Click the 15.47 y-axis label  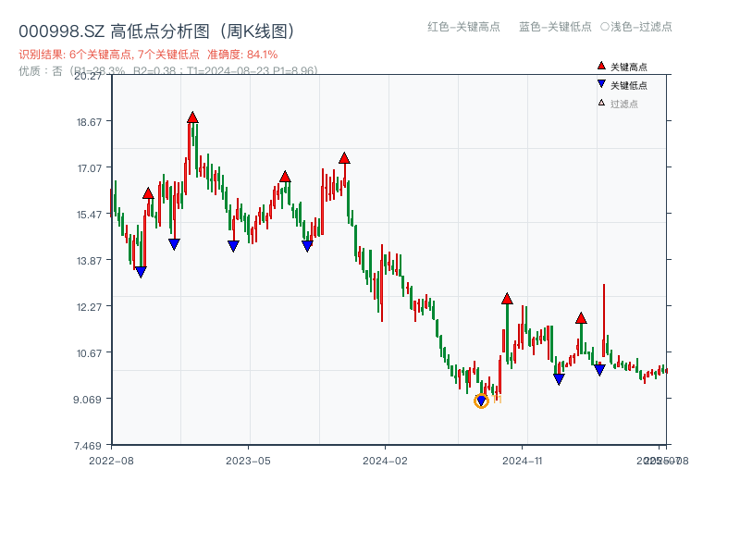tap(89, 215)
